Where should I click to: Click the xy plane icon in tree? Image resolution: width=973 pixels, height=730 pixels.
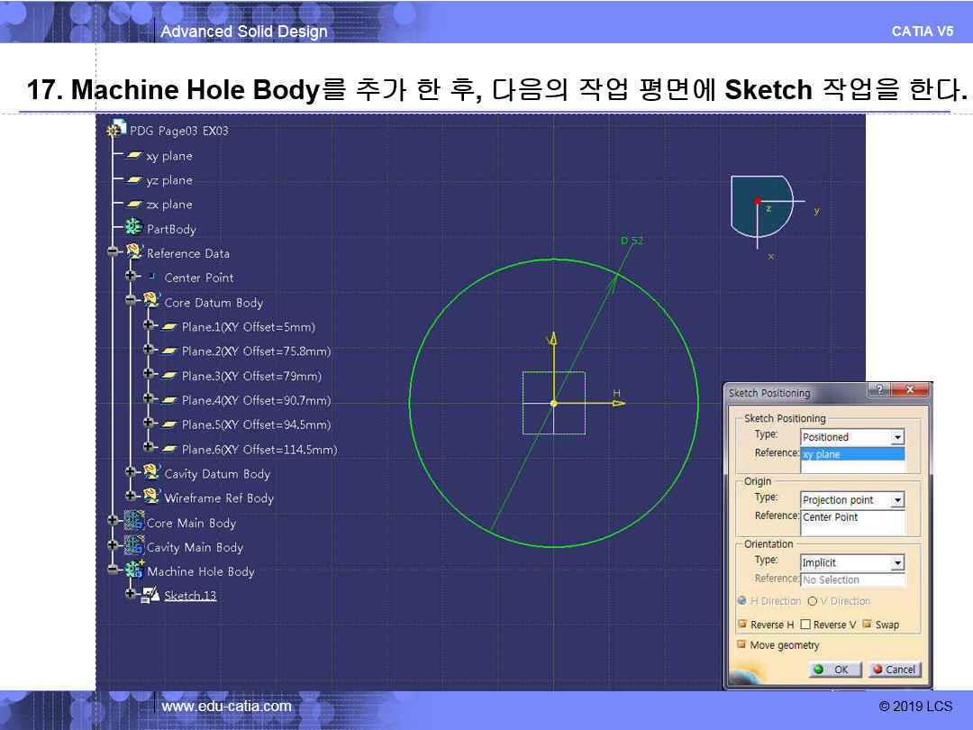click(134, 156)
